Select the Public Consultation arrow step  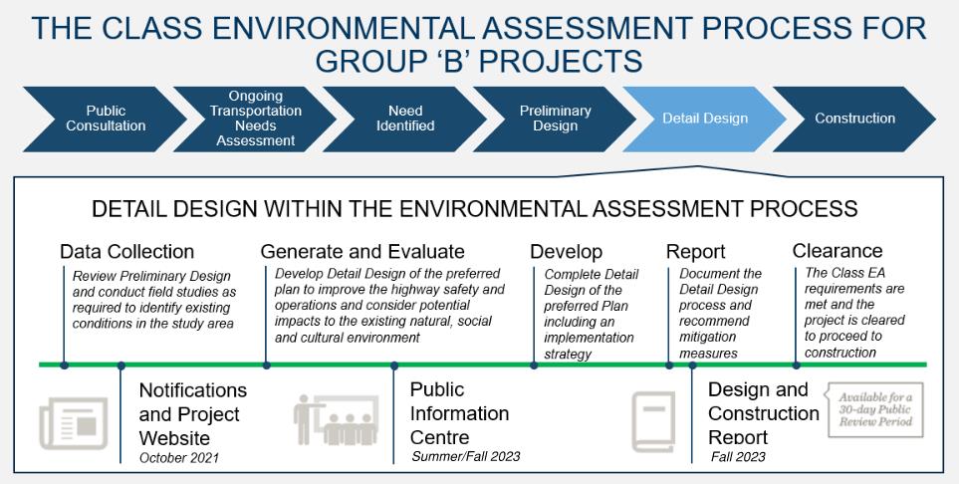[x=106, y=119]
